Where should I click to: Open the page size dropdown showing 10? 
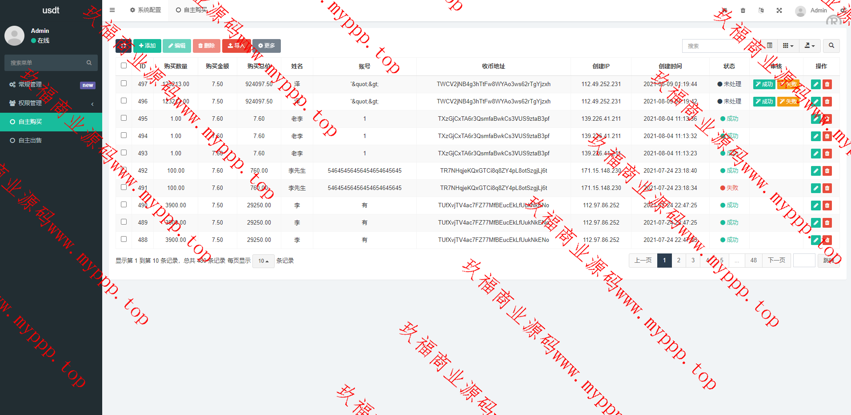tap(263, 261)
